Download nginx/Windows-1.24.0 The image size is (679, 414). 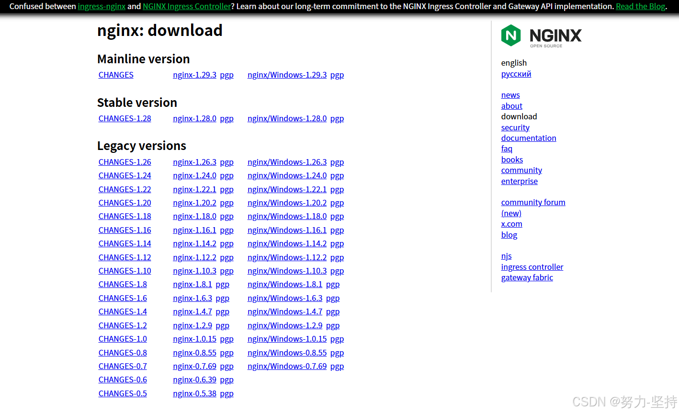click(287, 175)
